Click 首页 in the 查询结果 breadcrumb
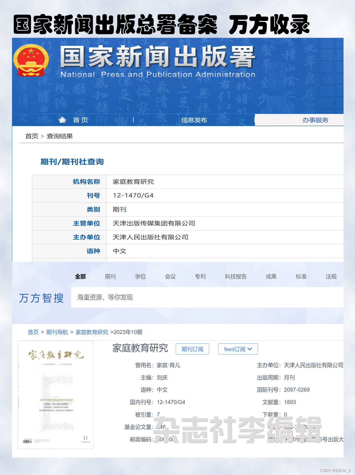Viewport: 355px width, 475px height. pyautogui.click(x=32, y=136)
